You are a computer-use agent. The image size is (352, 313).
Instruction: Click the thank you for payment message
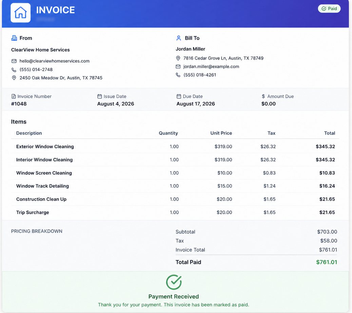pyautogui.click(x=174, y=305)
